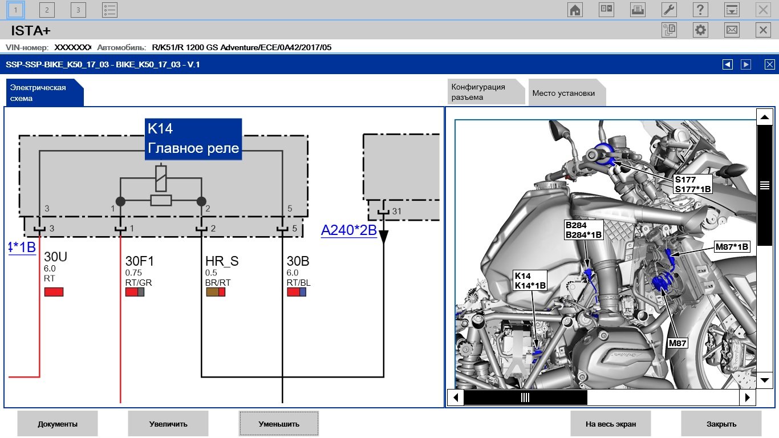Click the A240*2B connector link
This screenshot has height=438, width=779.
tap(349, 230)
